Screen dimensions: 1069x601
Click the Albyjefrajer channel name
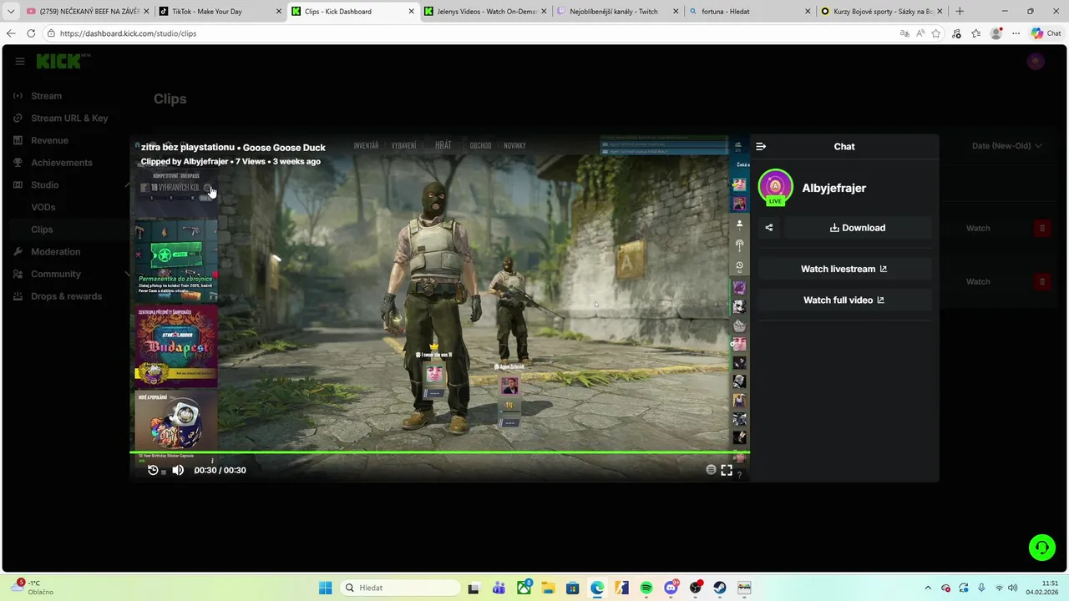[x=833, y=188]
